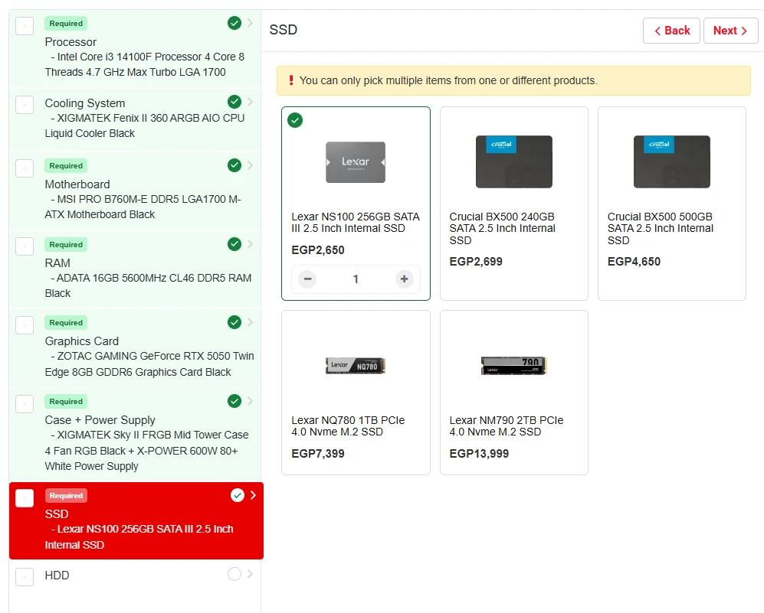
Task: Go to the Next build step
Action: pos(730,31)
